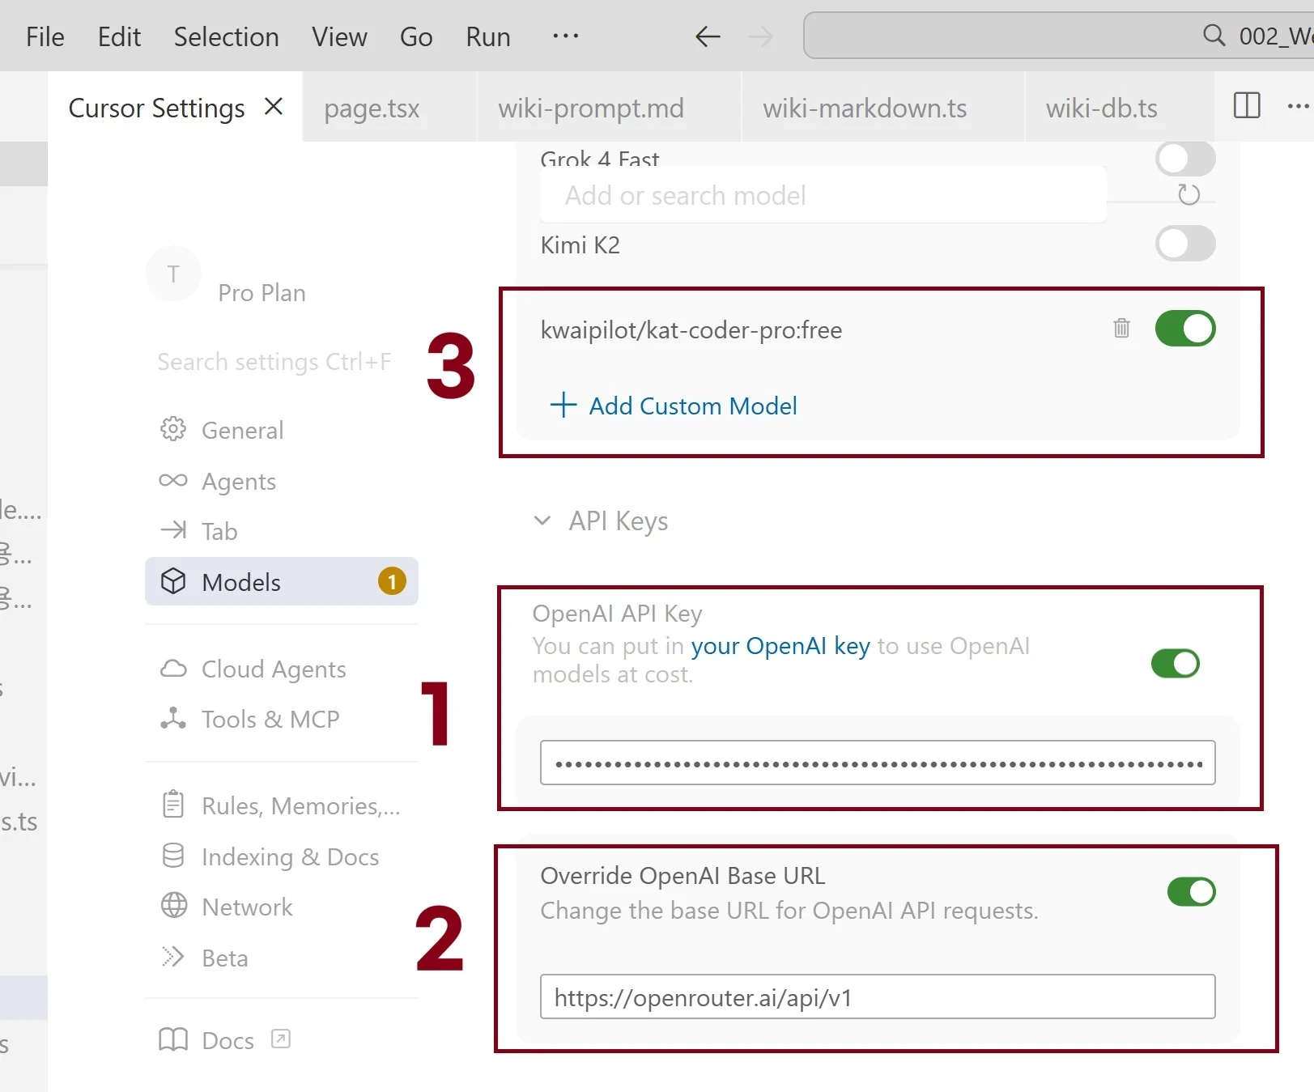Open Tools & MCP settings
This screenshot has width=1314, height=1092.
coord(270,719)
